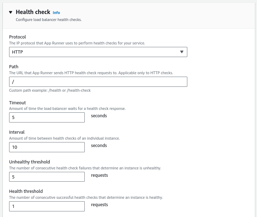This screenshot has height=217, width=257.
Task: Click the requests unit beside Unhealthy threshold
Action: point(99,175)
